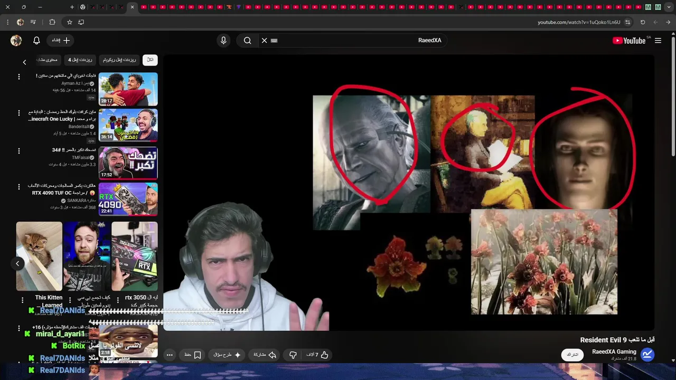This screenshot has width=676, height=380.
Task: Advance the Shorts shelf with arrow
Action: point(17,263)
